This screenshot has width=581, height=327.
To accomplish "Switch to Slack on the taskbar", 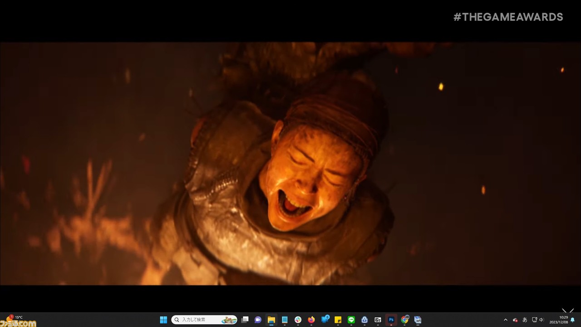I will pos(298,320).
